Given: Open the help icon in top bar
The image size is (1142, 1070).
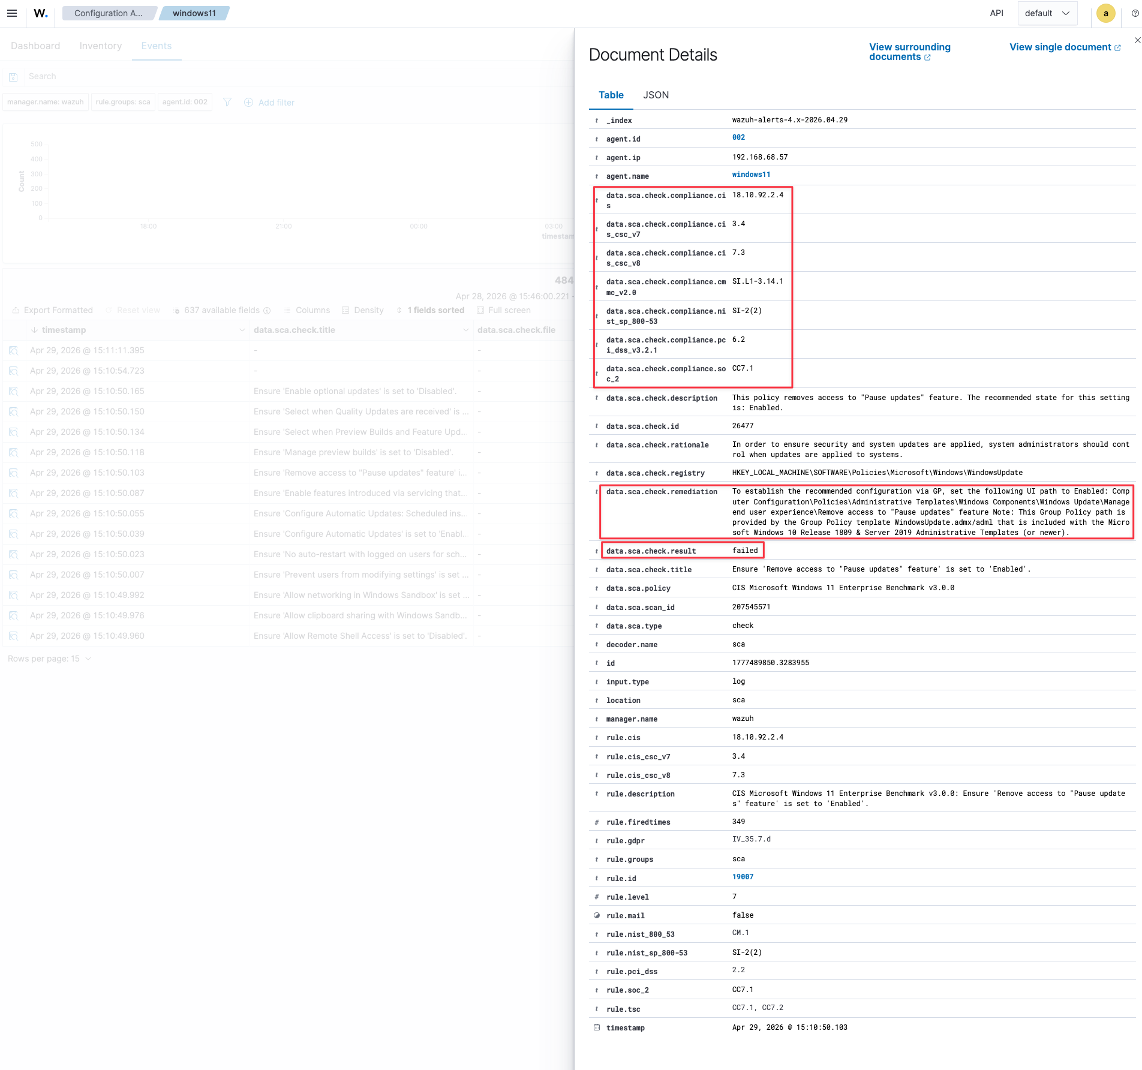Looking at the screenshot, I should (1135, 13).
